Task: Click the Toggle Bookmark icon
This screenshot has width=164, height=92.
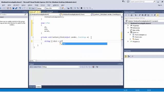Action: [81, 8]
